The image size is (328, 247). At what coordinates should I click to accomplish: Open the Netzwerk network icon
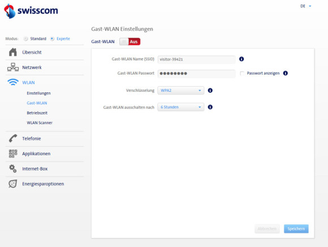13,67
